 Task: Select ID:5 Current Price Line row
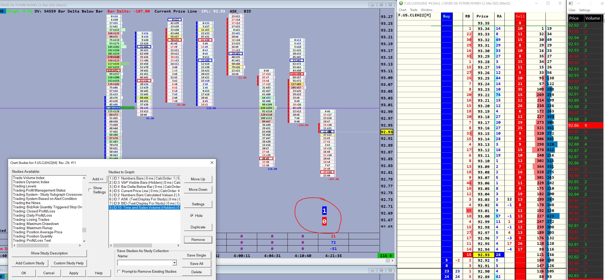[145, 191]
